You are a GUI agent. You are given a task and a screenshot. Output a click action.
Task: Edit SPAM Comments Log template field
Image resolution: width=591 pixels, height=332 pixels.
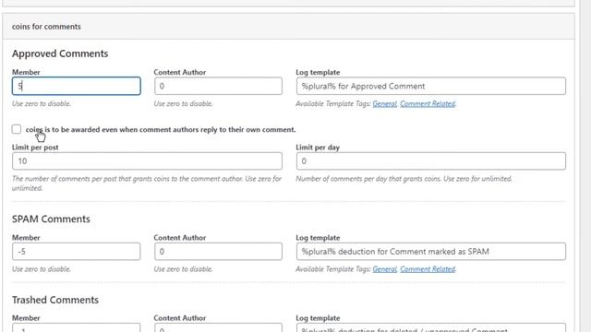pyautogui.click(x=431, y=251)
